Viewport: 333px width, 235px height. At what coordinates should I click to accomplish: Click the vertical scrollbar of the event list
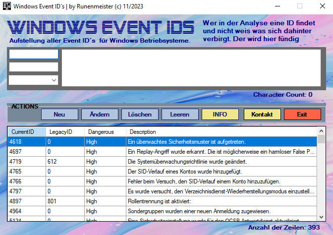click(x=321, y=178)
